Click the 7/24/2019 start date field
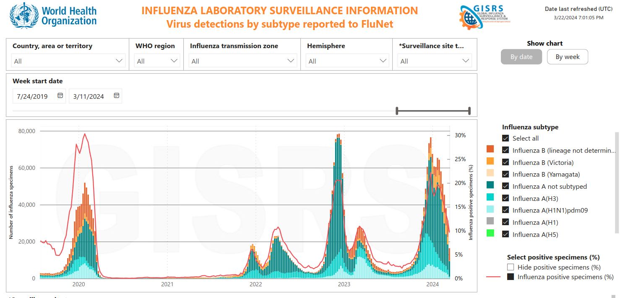The width and height of the screenshot is (620, 298). (x=39, y=96)
